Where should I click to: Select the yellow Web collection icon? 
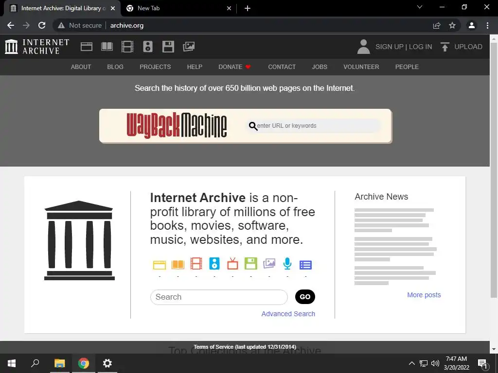(x=160, y=265)
